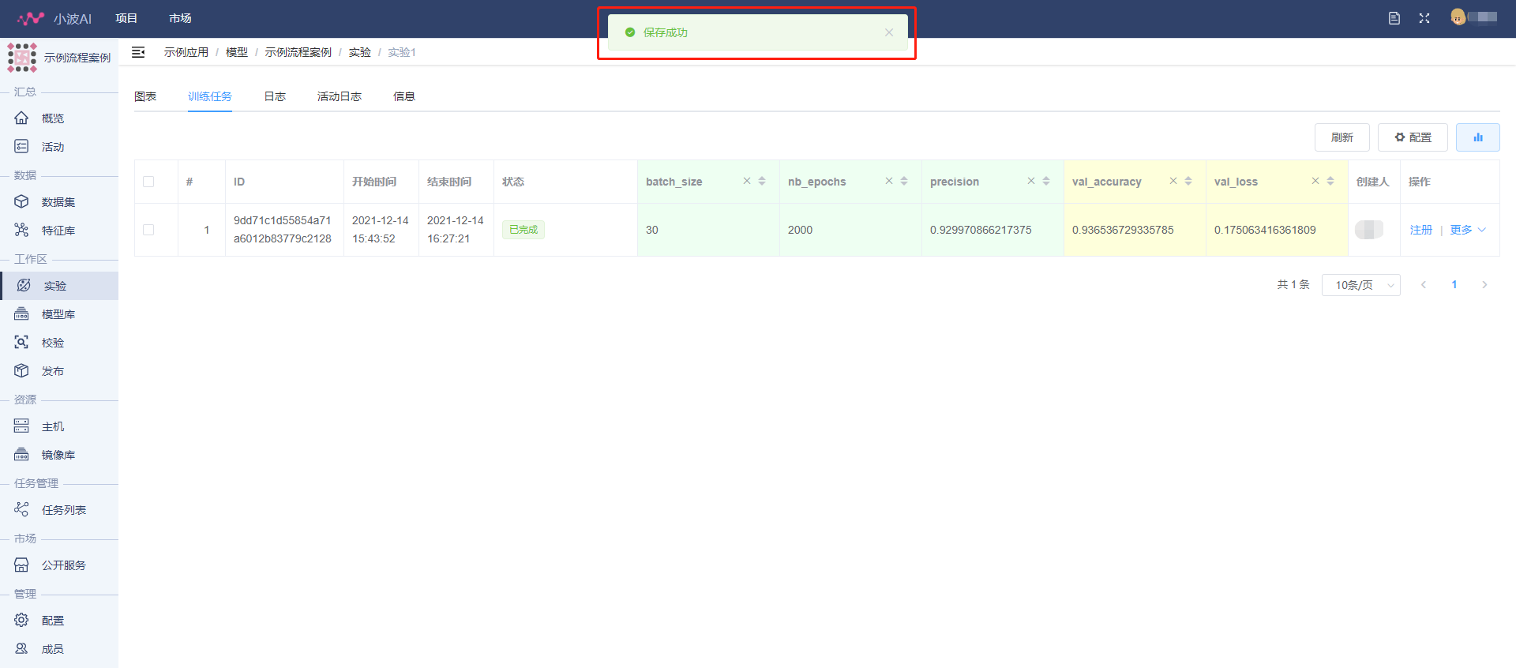Screen dimensions: 1516x668
Task: Click 示例应用 breadcrumb link
Action: point(186,52)
